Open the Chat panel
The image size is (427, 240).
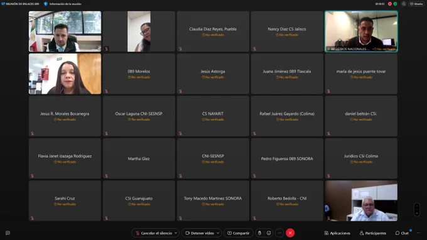402,233
